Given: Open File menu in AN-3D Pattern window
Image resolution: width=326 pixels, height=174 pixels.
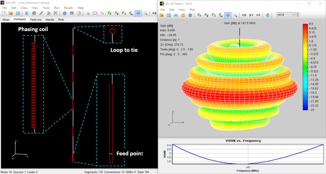Looking at the screenshot, I should click(x=163, y=10).
